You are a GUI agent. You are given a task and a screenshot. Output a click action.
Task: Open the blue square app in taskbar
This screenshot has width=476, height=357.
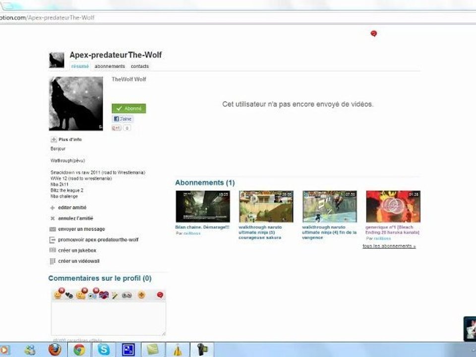128,350
